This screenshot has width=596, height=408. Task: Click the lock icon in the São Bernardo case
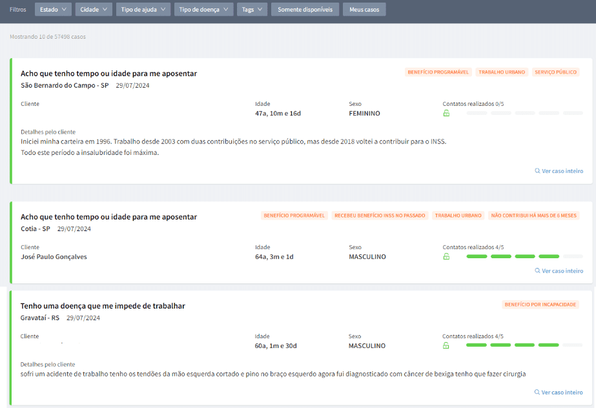pos(446,114)
